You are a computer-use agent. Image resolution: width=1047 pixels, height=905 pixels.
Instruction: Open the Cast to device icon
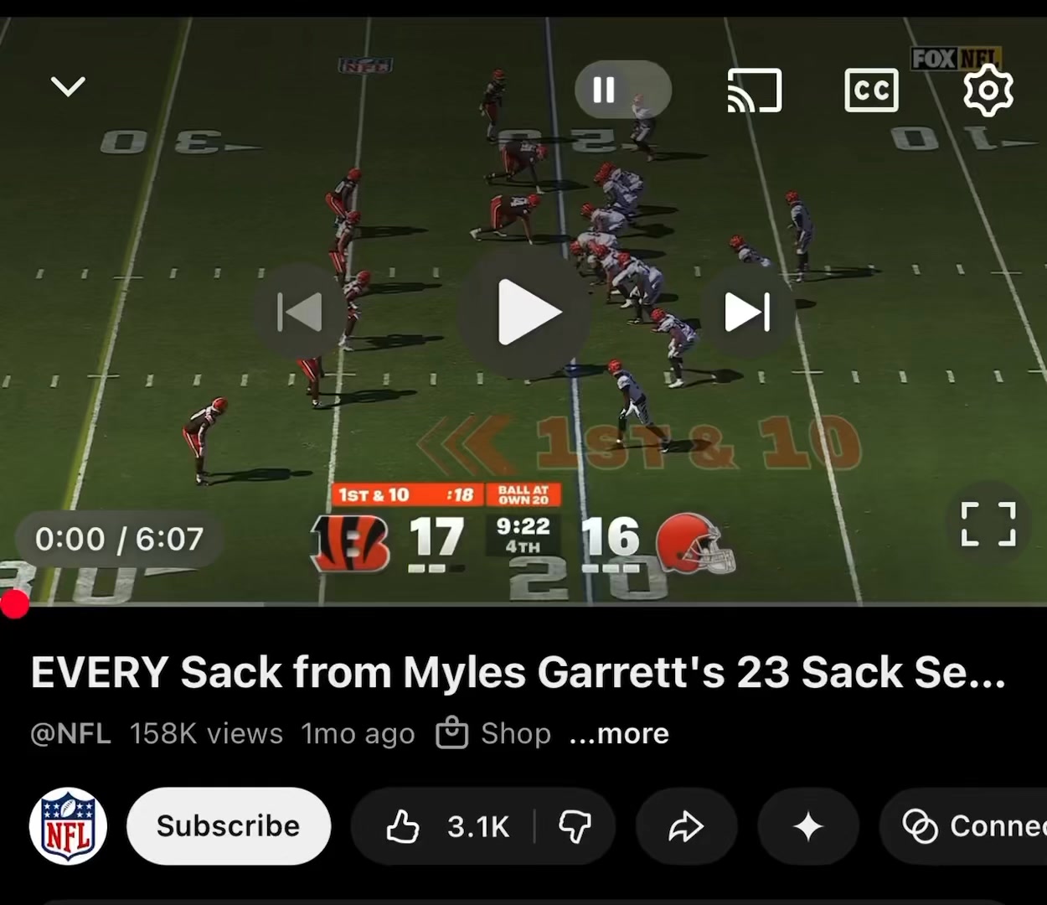(754, 90)
